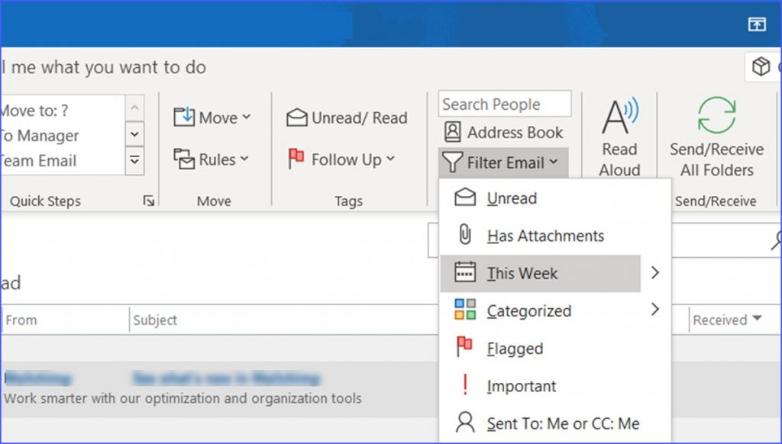Open the Rules dropdown

tap(213, 160)
